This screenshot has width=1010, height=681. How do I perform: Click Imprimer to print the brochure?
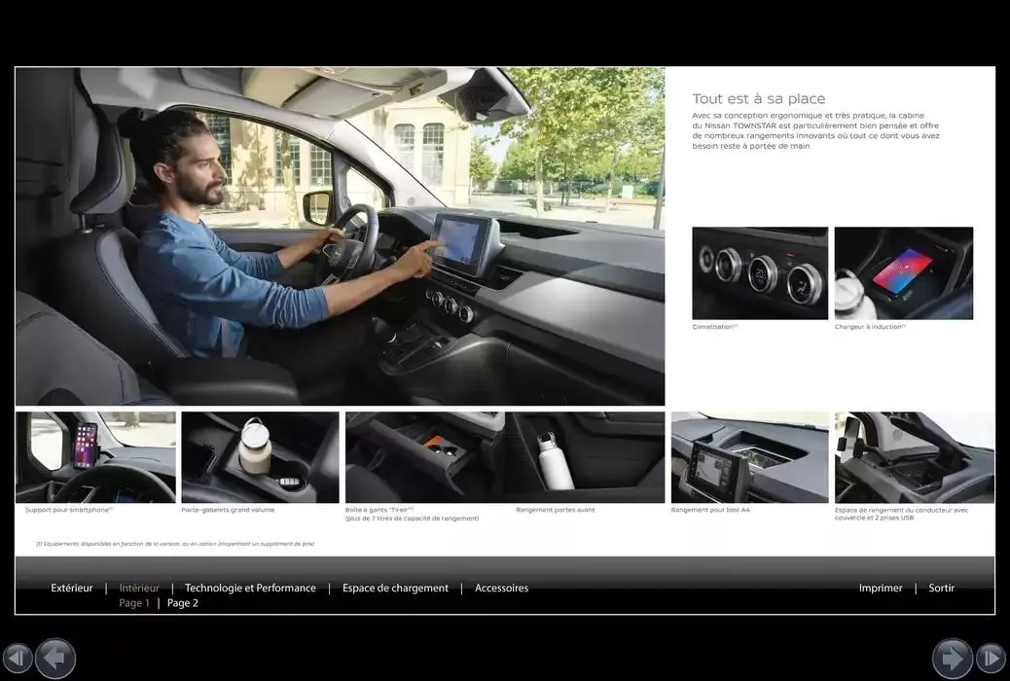coord(880,588)
